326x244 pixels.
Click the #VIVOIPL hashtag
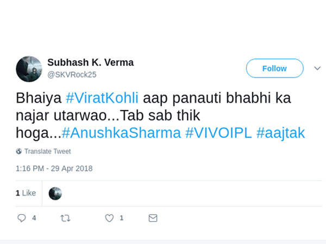(x=218, y=133)
